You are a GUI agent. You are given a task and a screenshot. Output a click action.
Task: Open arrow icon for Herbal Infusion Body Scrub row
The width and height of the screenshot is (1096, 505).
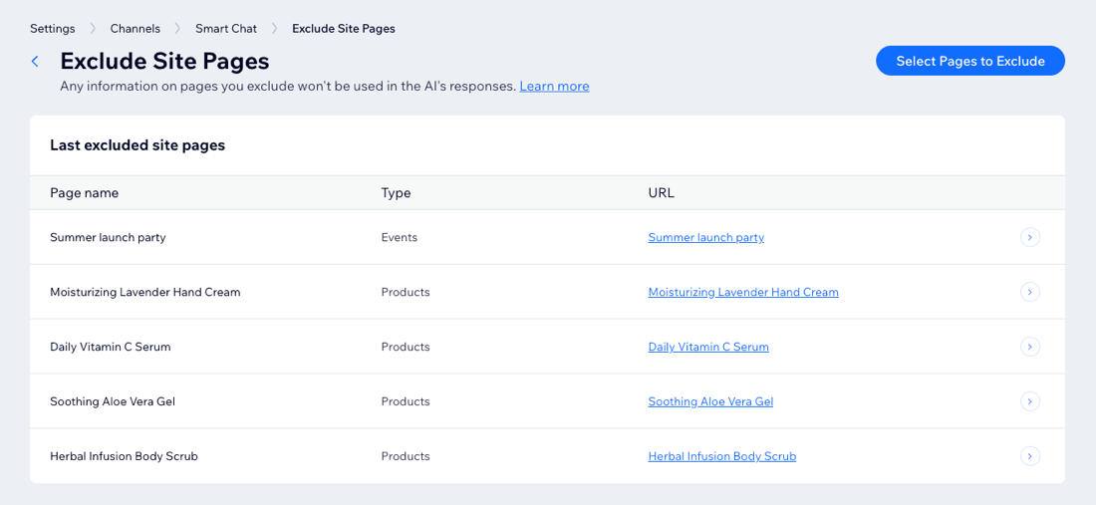1029,456
